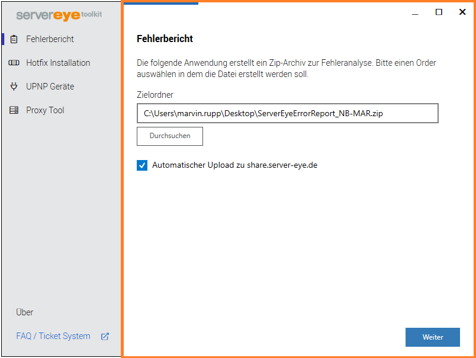Maximize the toolkit window

coord(439,12)
